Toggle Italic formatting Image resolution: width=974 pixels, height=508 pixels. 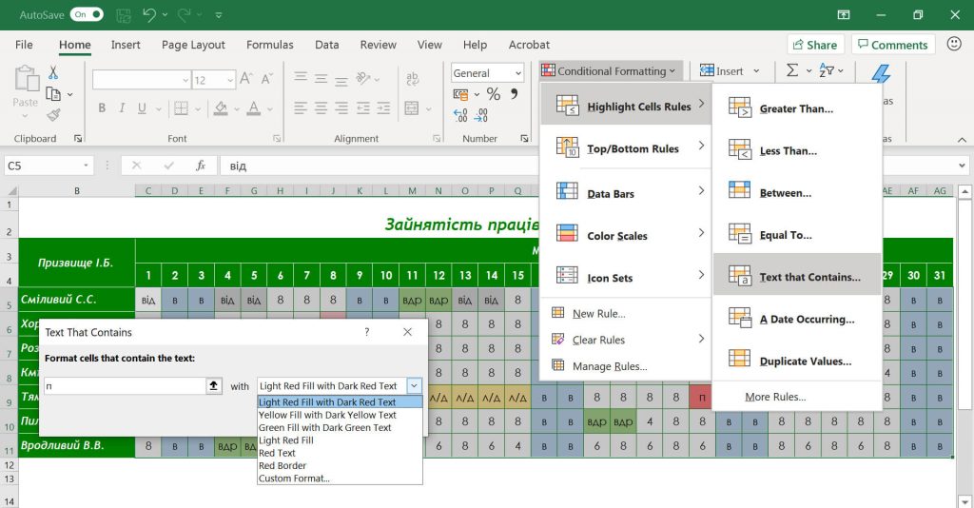[122, 108]
